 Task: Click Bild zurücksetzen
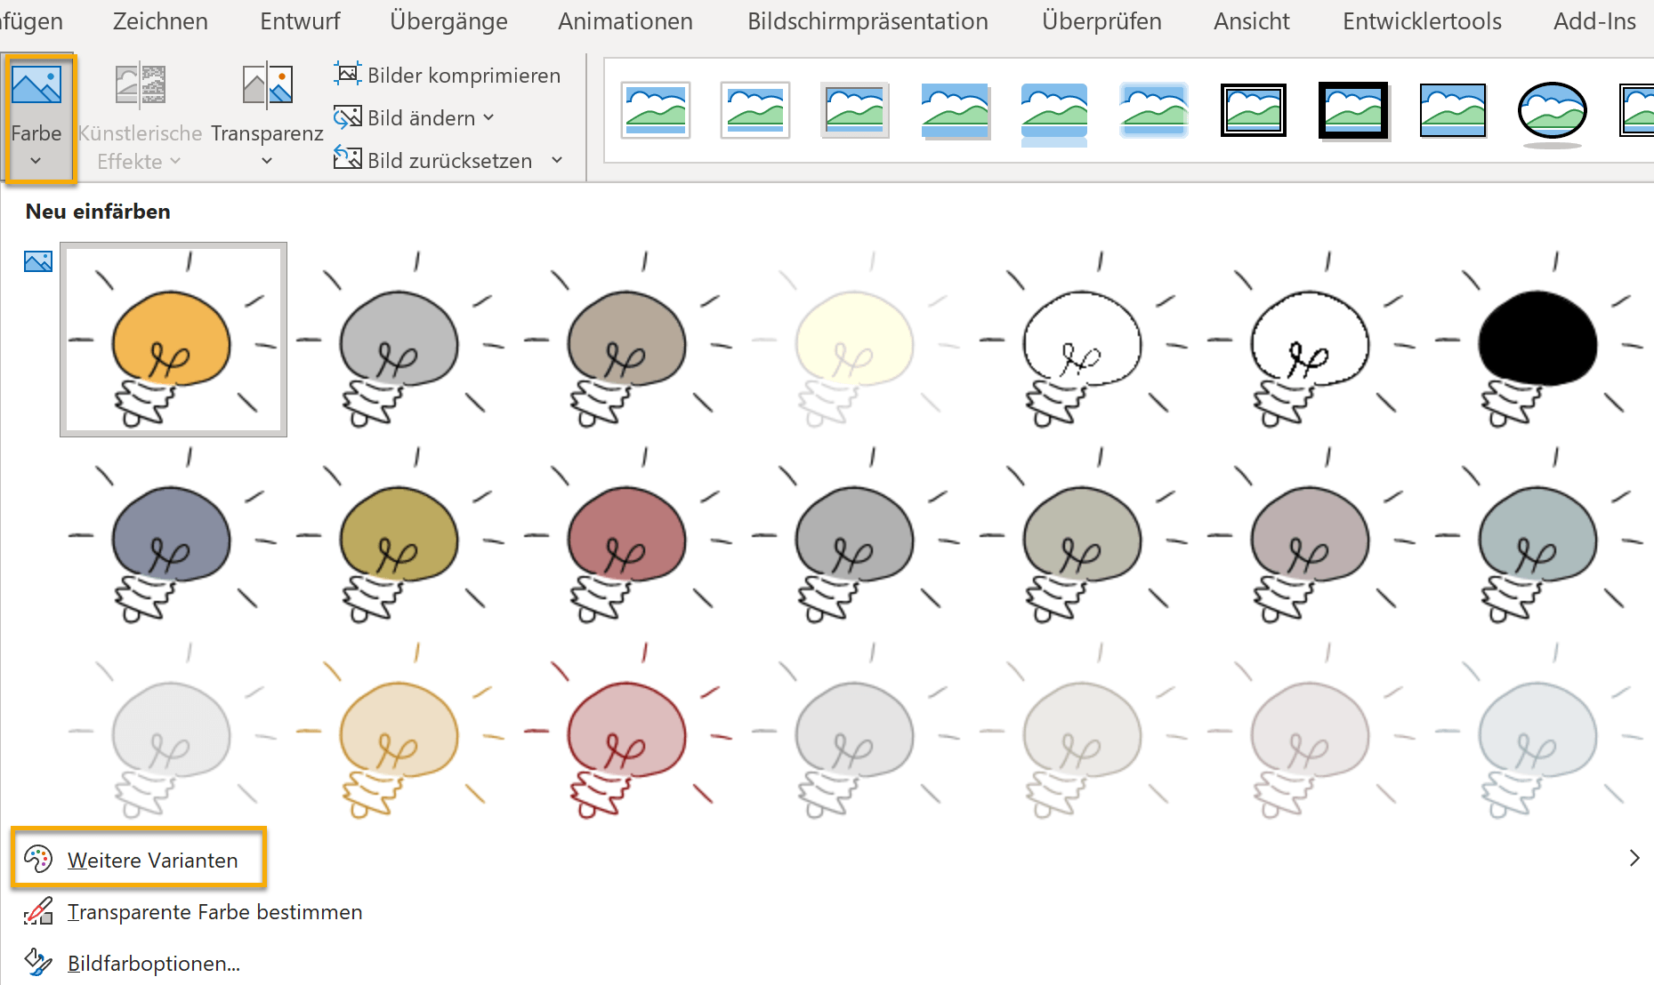[x=433, y=161]
